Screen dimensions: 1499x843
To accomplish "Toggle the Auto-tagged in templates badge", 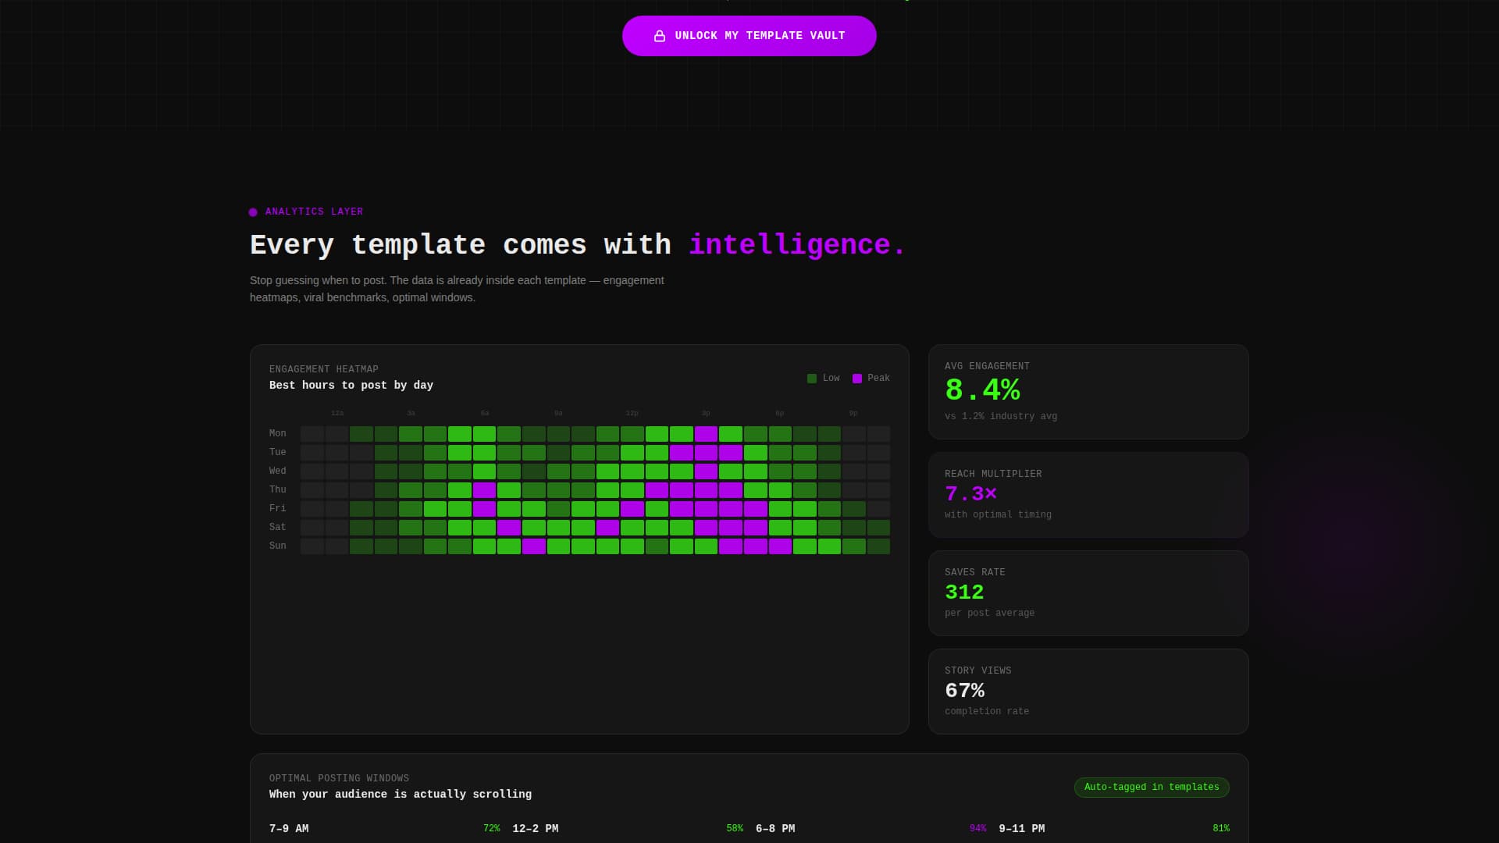I will click(1151, 787).
